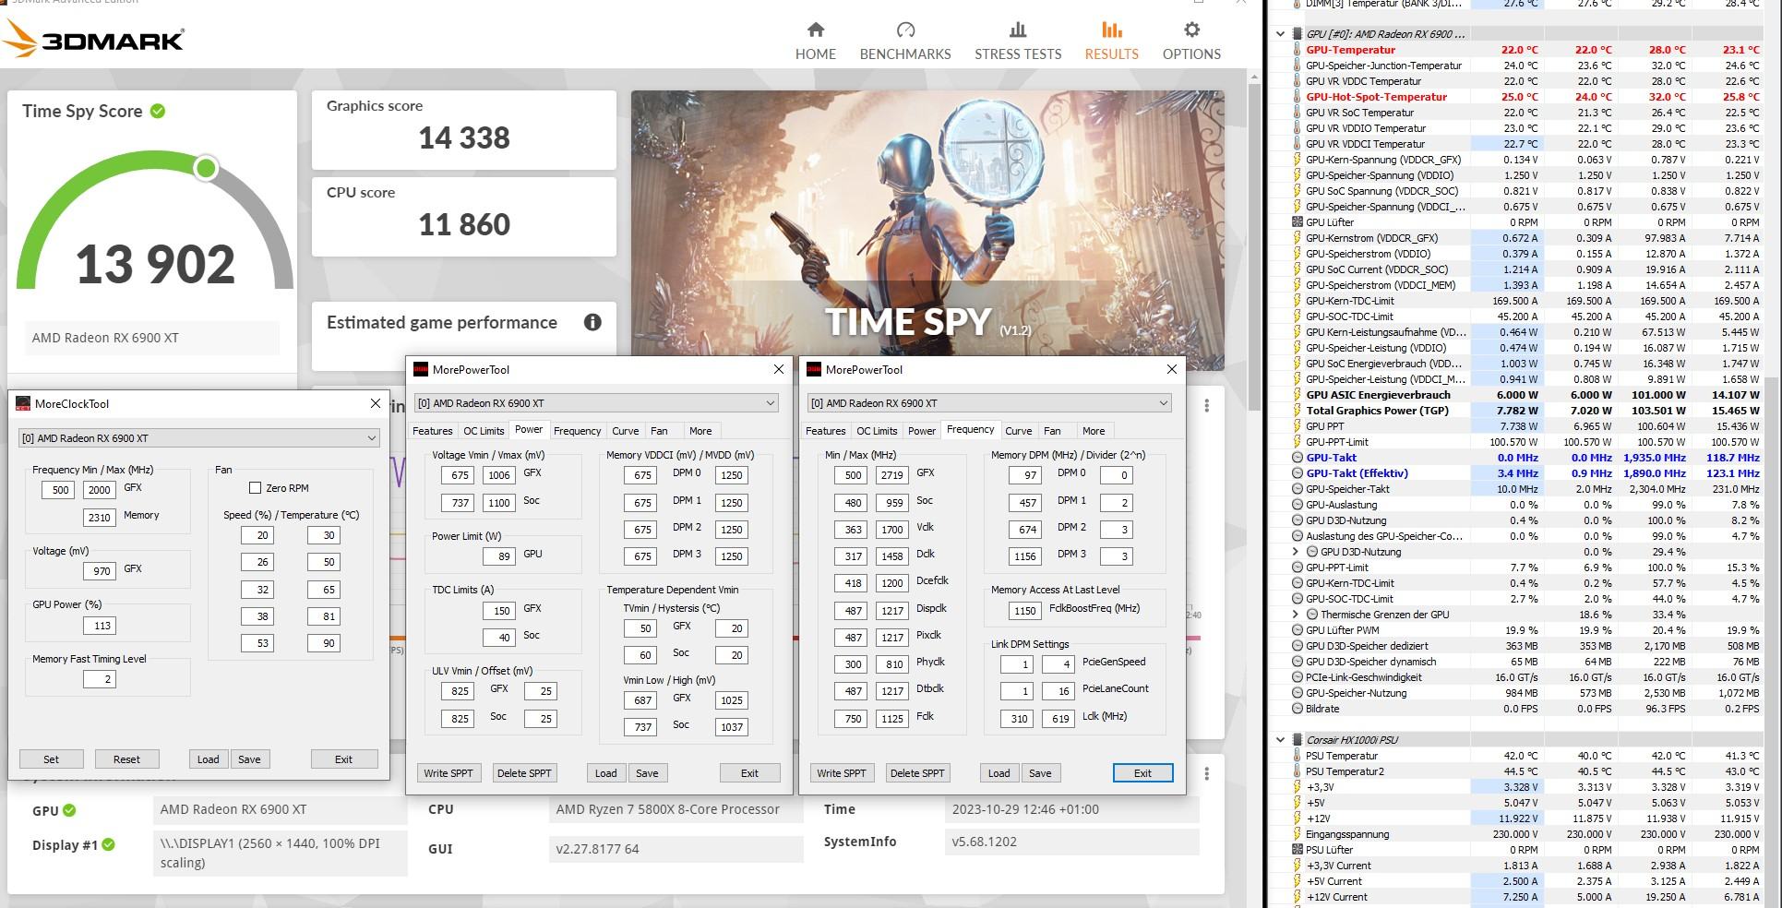Click the clock icon of GPU-Takt row

tap(1298, 458)
